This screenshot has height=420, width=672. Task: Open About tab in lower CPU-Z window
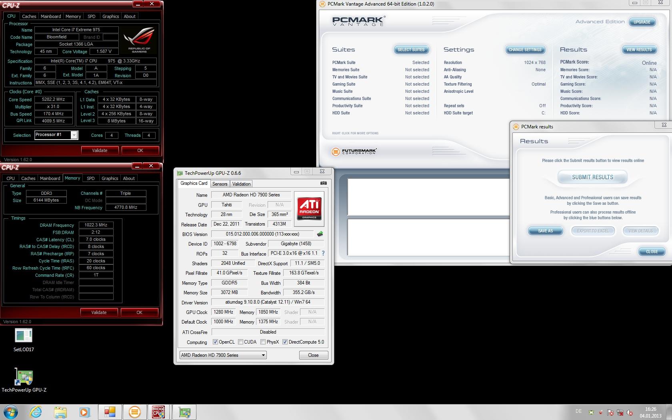(129, 178)
